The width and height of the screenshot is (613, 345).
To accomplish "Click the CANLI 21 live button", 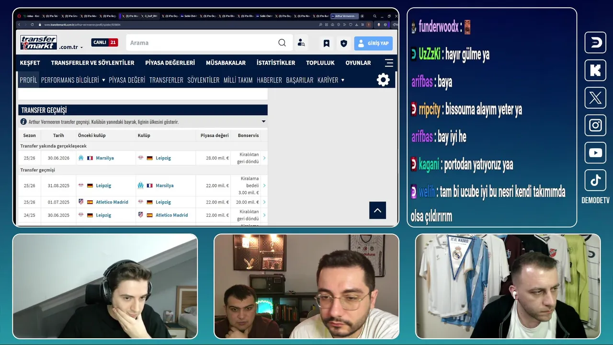I will point(104,42).
